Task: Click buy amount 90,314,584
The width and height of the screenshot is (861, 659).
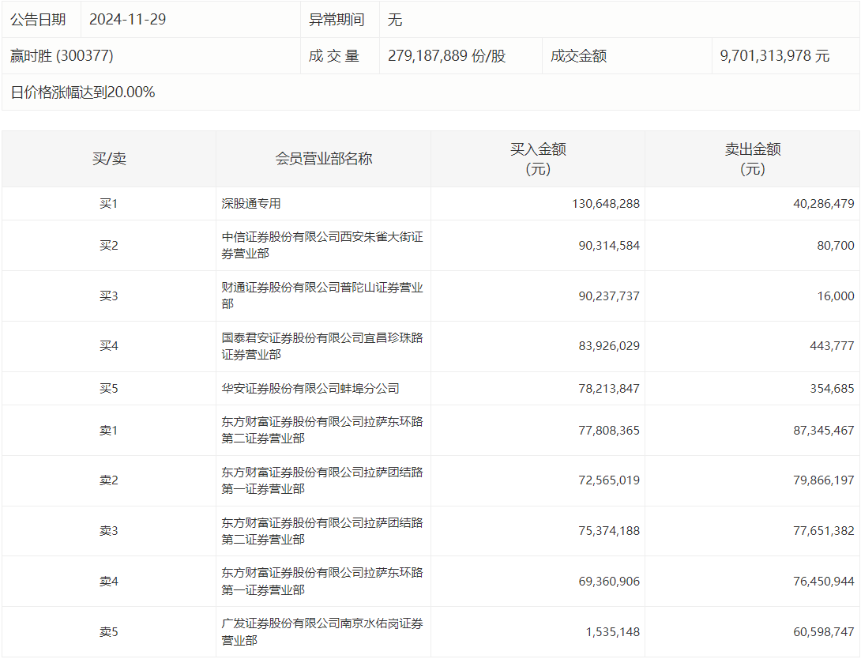Action: (x=609, y=246)
